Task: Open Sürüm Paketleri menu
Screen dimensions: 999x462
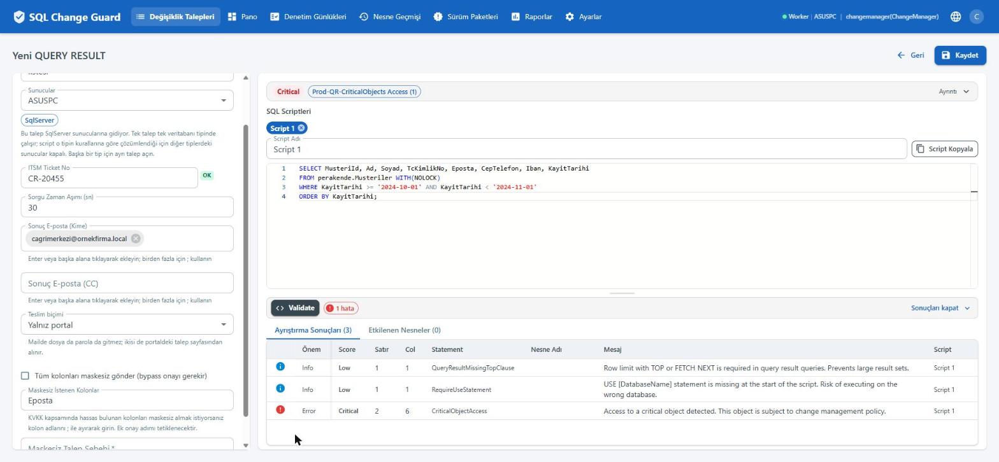Action: (466, 17)
